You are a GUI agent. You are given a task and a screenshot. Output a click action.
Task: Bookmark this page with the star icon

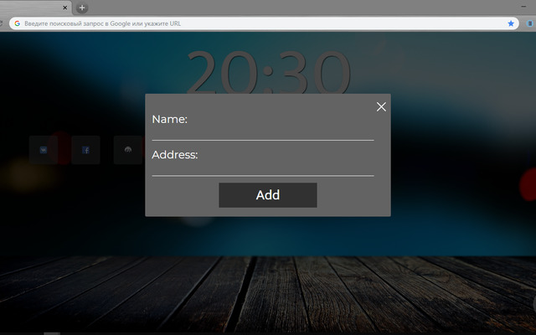[511, 23]
